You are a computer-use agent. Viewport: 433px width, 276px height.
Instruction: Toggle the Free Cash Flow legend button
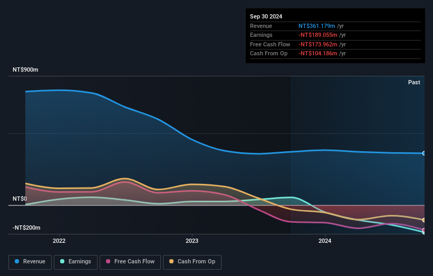[130, 262]
